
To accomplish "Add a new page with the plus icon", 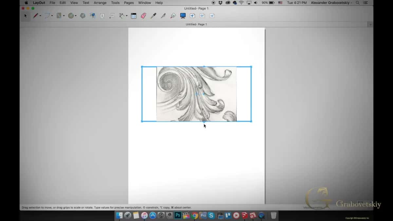I will click(193, 16).
